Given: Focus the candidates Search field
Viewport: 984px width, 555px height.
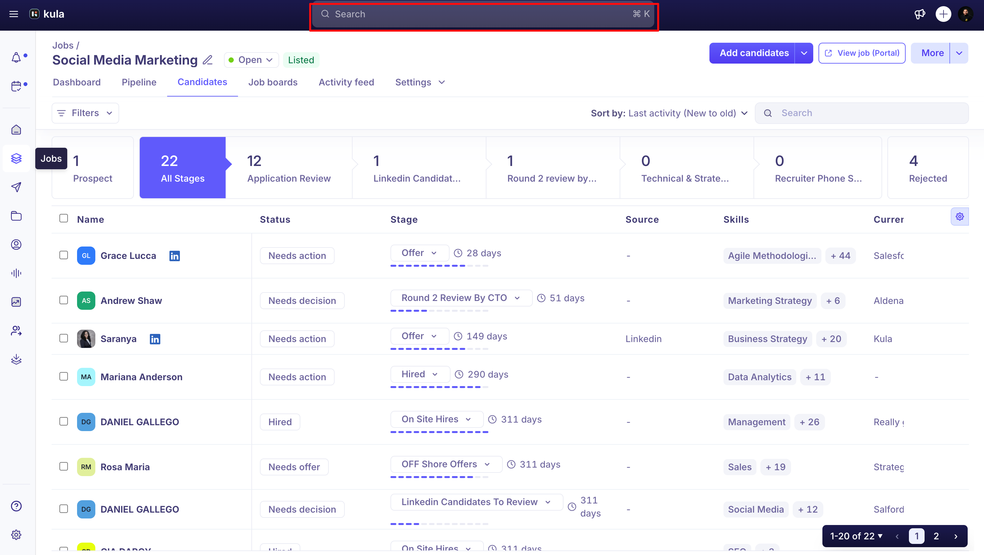Looking at the screenshot, I should pyautogui.click(x=862, y=113).
